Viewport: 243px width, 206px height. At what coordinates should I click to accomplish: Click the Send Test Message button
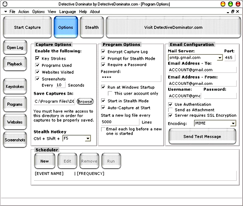coord(202,137)
